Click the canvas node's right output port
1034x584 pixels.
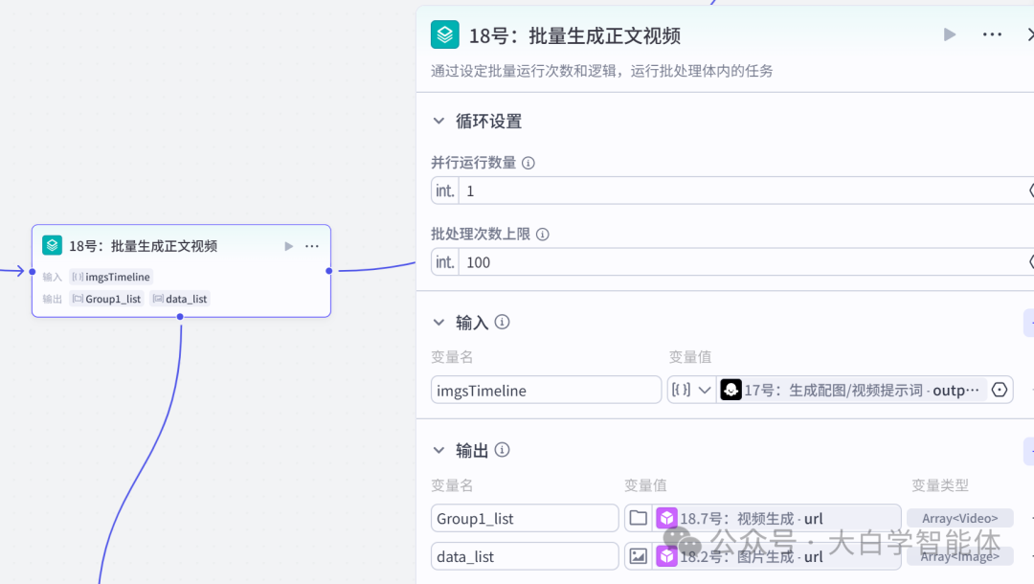pos(329,270)
